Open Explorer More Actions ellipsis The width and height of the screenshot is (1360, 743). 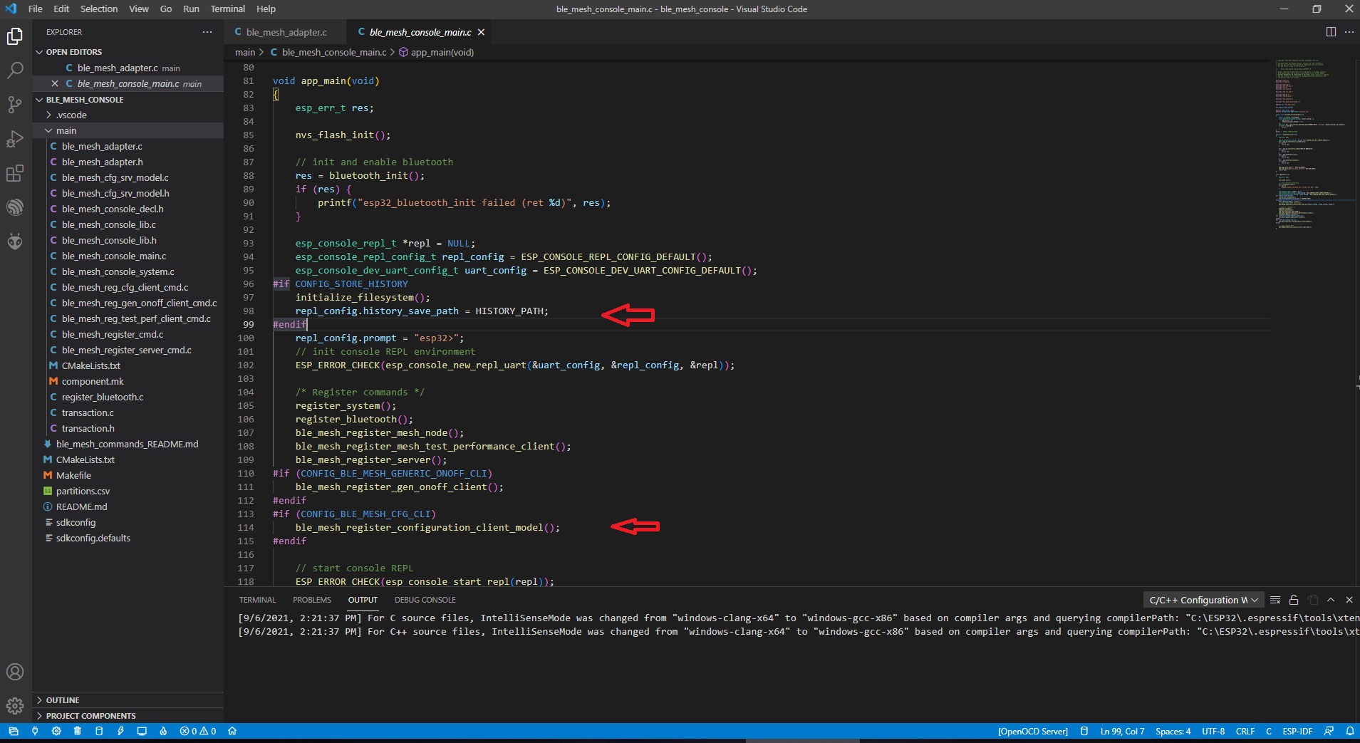[207, 32]
